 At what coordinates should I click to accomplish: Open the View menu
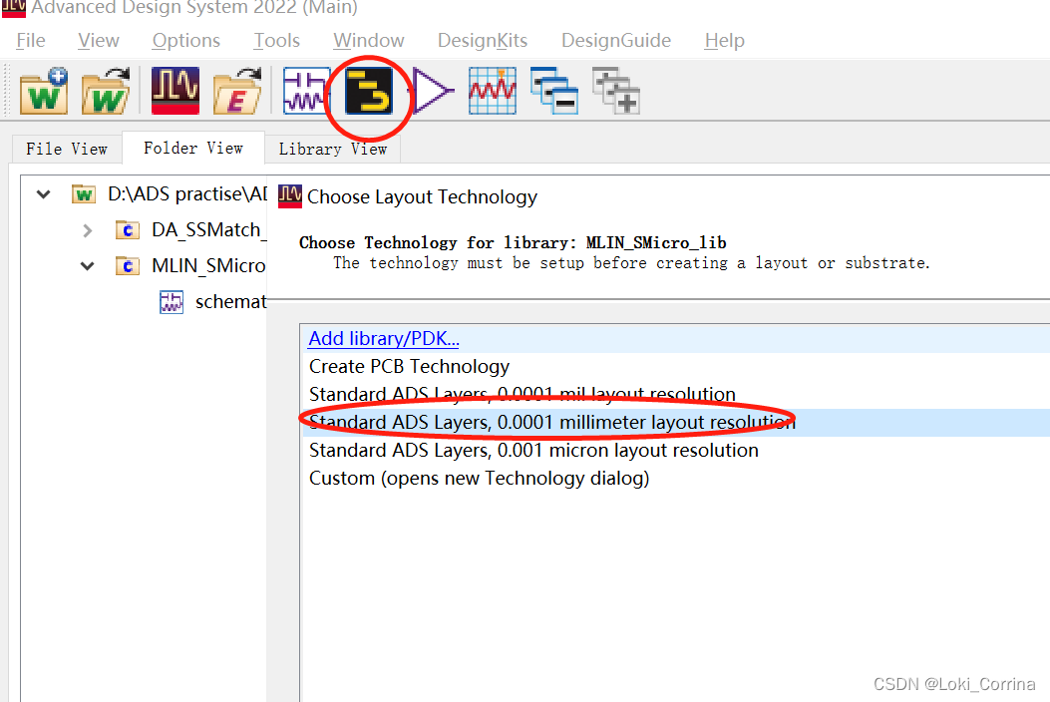pos(99,40)
